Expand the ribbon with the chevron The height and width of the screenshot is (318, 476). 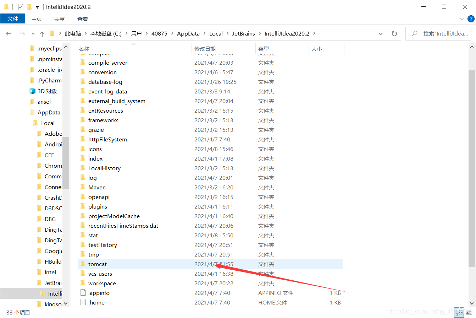tap(462, 19)
